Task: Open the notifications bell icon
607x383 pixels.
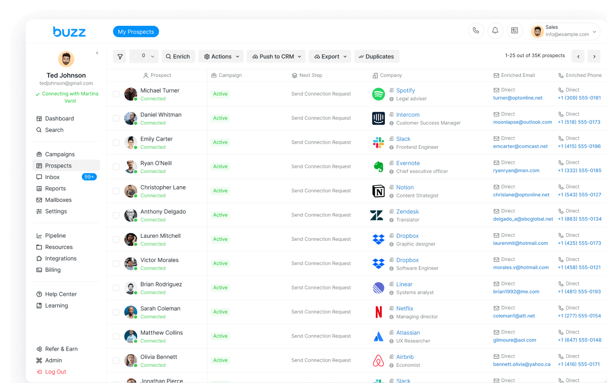Action: coord(495,30)
